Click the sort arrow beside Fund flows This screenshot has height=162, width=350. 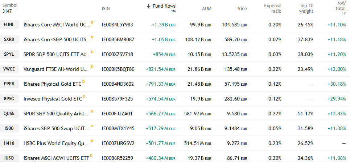[149, 6]
